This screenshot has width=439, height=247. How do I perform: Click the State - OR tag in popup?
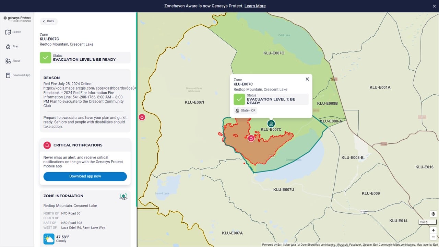pos(245,110)
